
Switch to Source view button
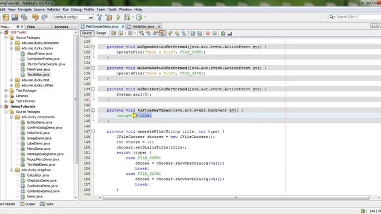pyautogui.click(x=87, y=33)
